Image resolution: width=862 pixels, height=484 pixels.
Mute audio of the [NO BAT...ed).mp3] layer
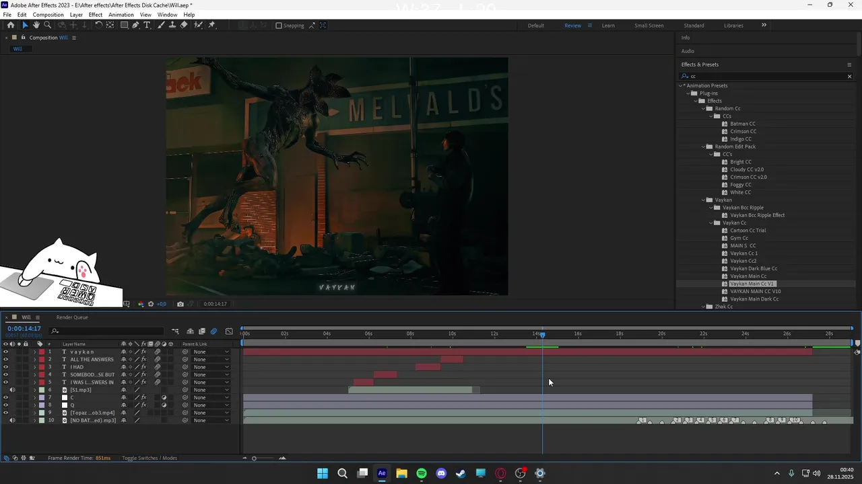click(12, 421)
